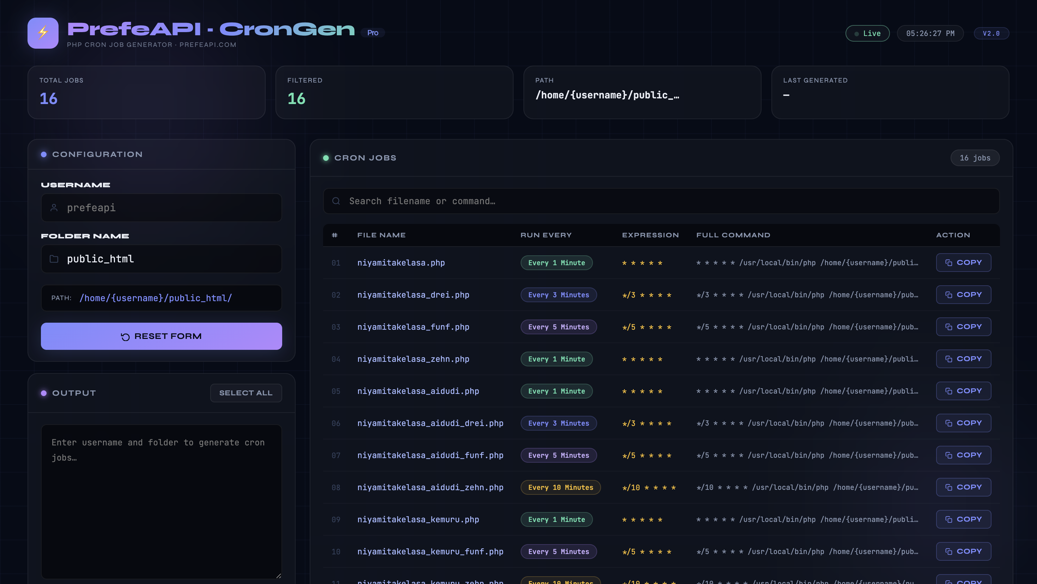Click copy icon for niyamitakelasa_drei.php row

(948, 295)
